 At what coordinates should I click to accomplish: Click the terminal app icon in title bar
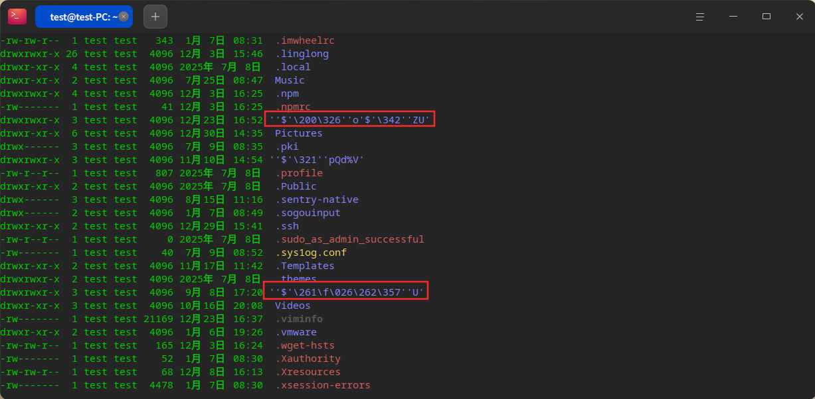pyautogui.click(x=17, y=17)
